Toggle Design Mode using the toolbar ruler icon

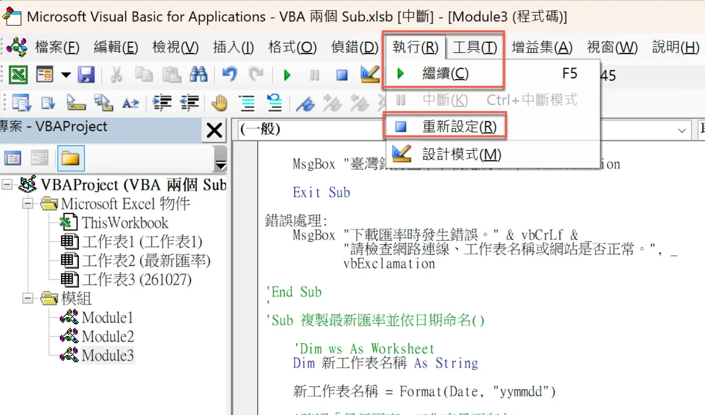pyautogui.click(x=370, y=75)
